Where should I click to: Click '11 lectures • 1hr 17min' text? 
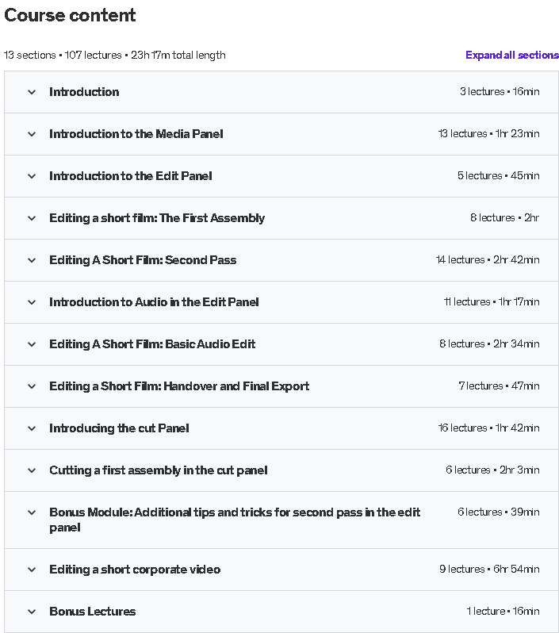click(492, 301)
